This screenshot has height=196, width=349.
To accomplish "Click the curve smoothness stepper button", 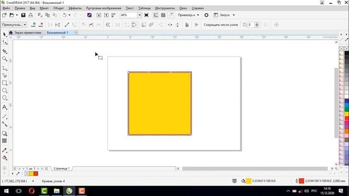I will (x=257, y=25).
